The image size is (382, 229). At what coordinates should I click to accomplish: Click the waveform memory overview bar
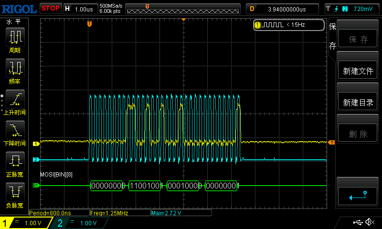click(x=183, y=9)
